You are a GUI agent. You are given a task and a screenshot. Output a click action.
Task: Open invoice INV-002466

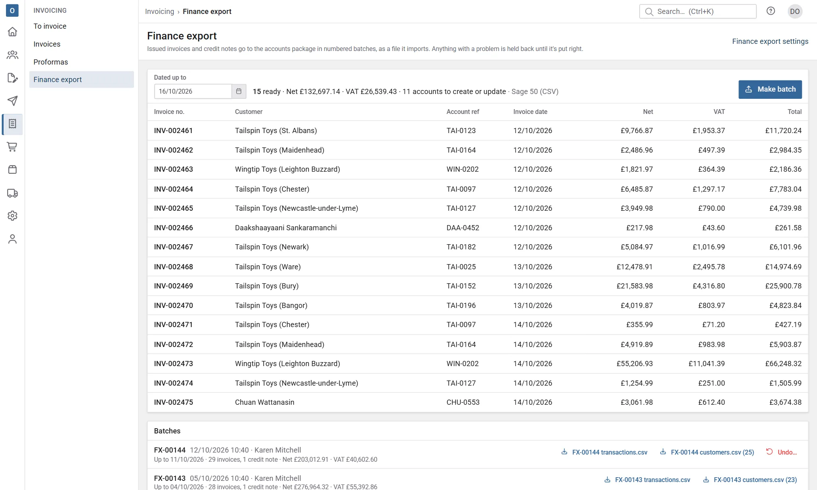click(173, 228)
